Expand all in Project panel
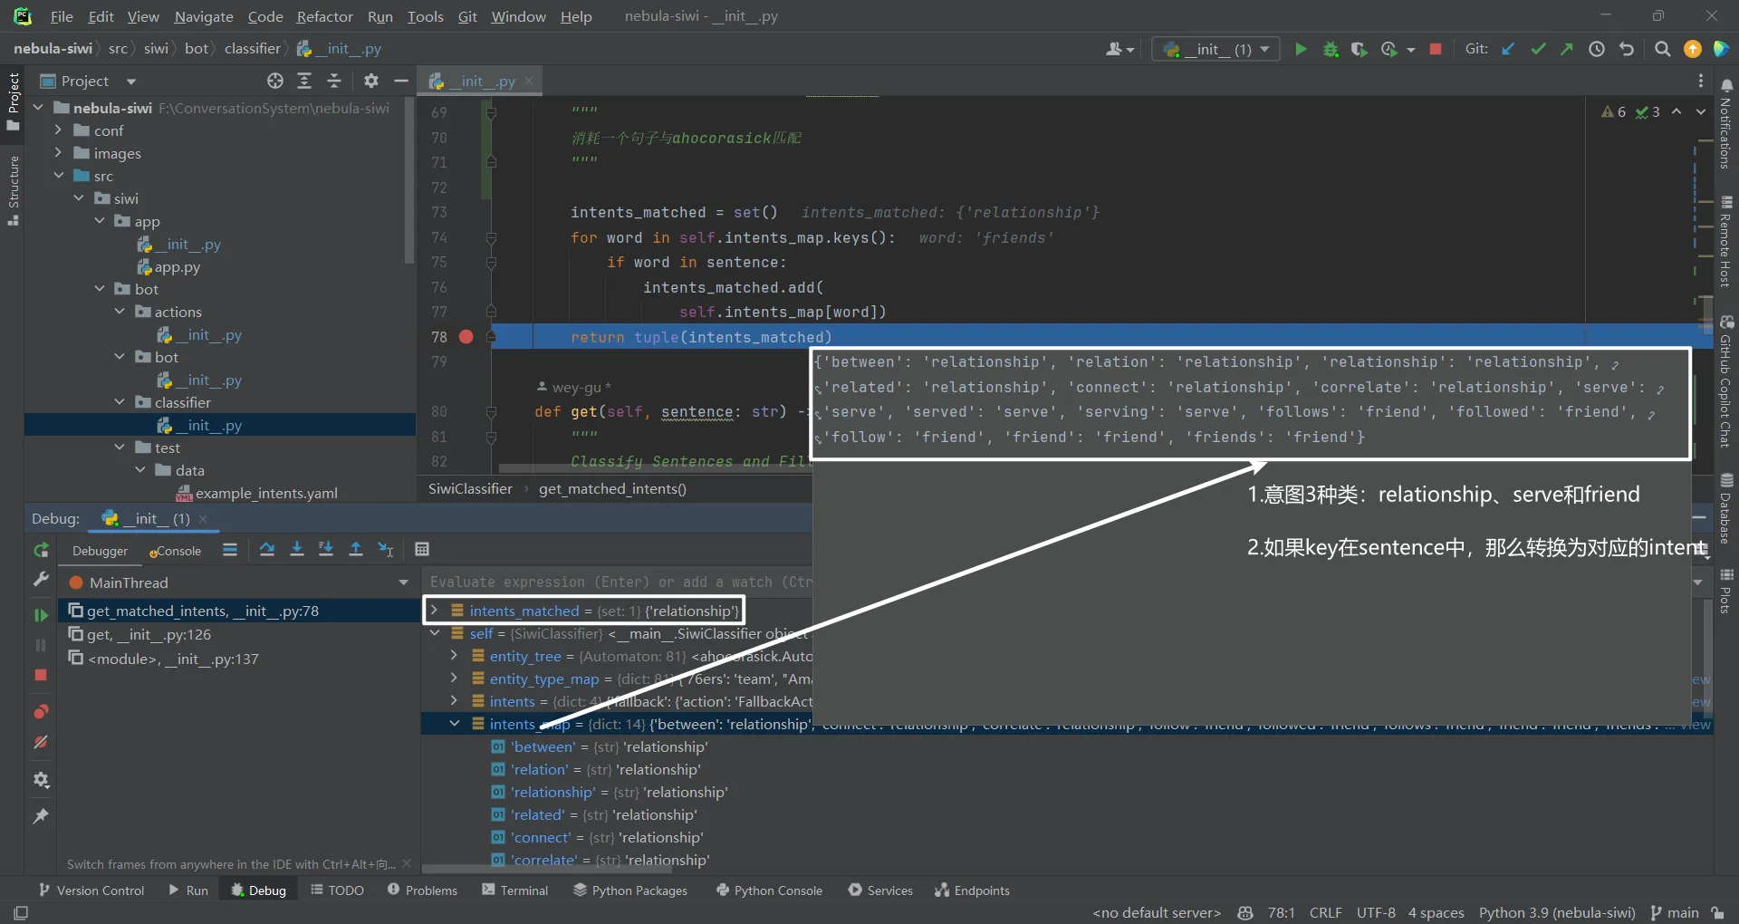This screenshot has height=924, width=1739. (x=304, y=81)
